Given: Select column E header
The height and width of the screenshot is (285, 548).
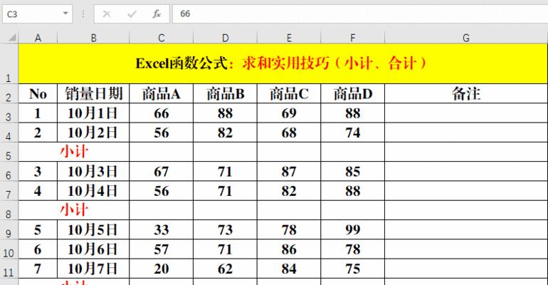Looking at the screenshot, I should point(289,38).
